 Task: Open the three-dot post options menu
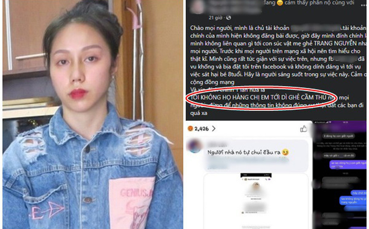pyautogui.click(x=363, y=4)
